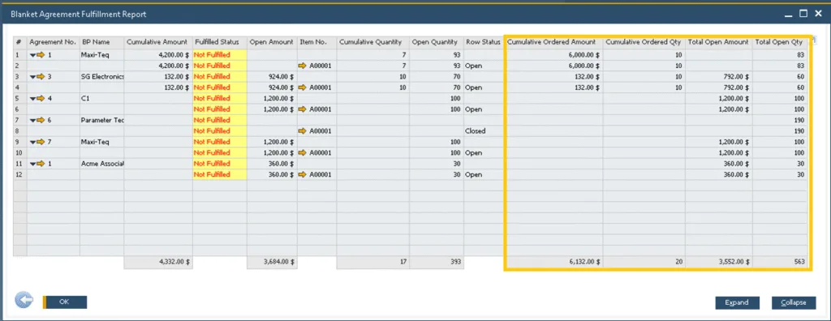The height and width of the screenshot is (321, 831).
Task: Open link arrow for agreement 4
Action: 41,98
